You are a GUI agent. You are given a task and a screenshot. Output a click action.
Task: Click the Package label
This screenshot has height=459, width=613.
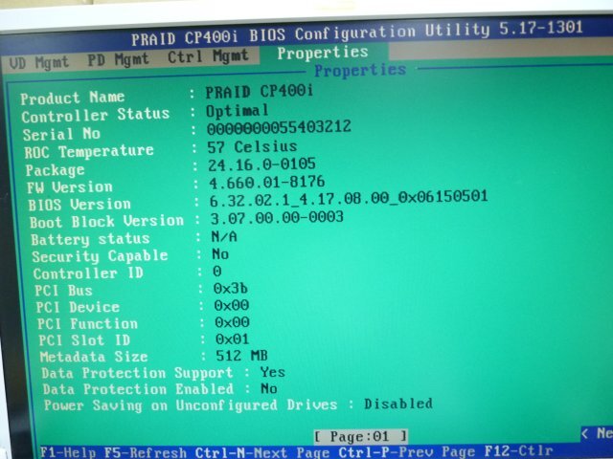(x=56, y=170)
